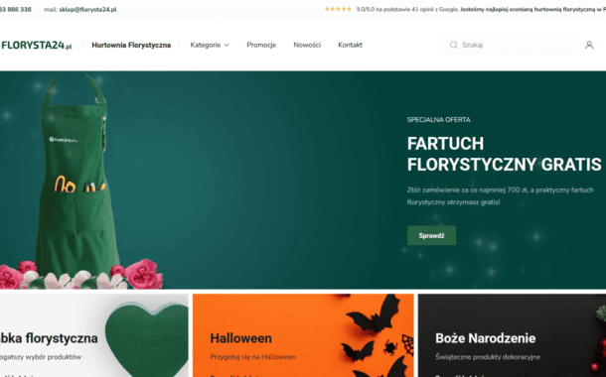Open the Boże Narodzenie category card
The height and width of the screenshot is (377, 606).
[512, 335]
